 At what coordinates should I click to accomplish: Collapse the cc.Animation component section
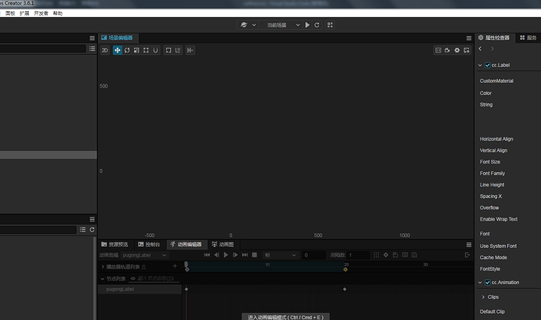pyautogui.click(x=480, y=282)
